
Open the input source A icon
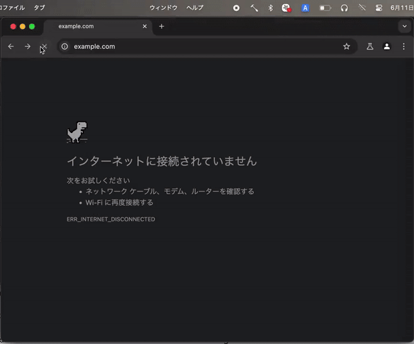tap(305, 8)
